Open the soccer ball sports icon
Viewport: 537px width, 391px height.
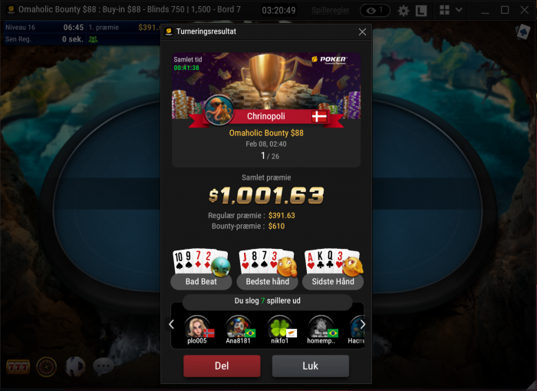[75, 366]
